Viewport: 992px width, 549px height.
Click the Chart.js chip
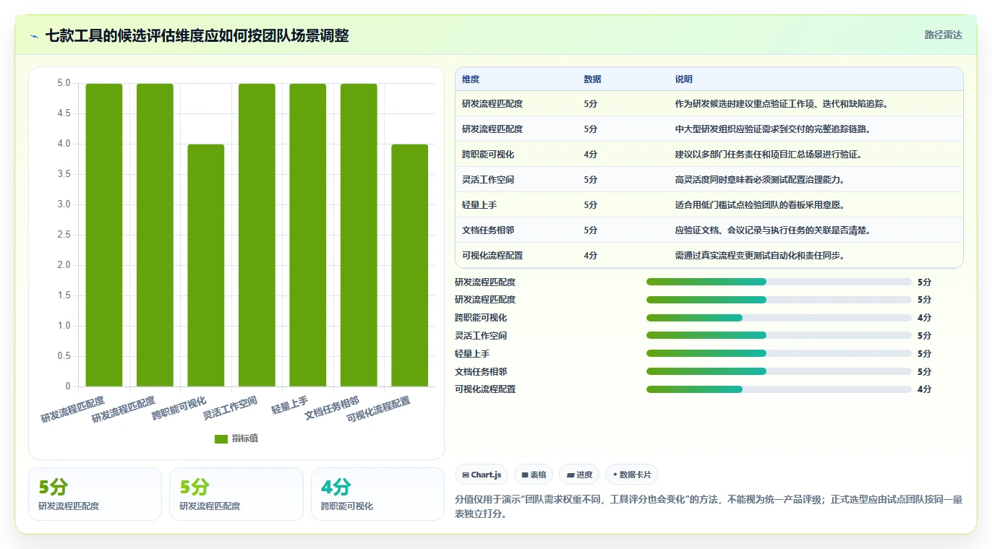pos(482,475)
